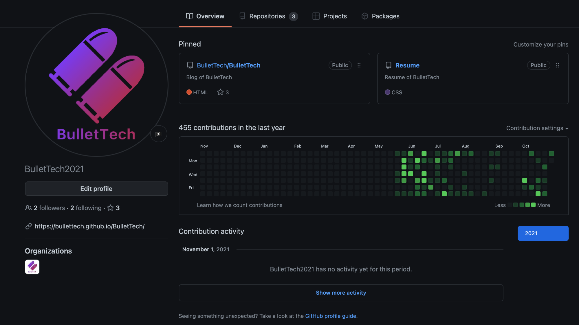The height and width of the screenshot is (325, 579).
Task: Click the Nov month label in contribution graph
Action: [204, 146]
